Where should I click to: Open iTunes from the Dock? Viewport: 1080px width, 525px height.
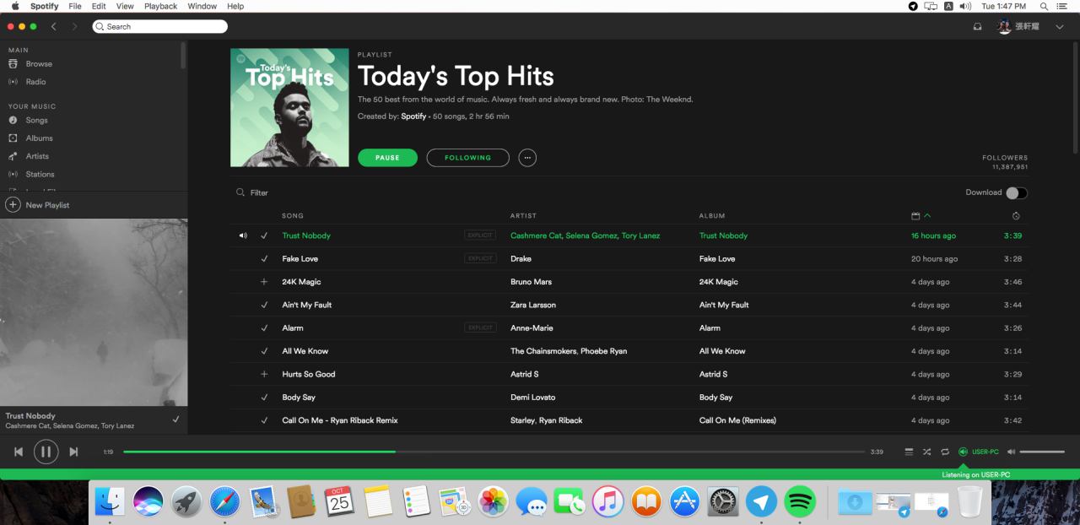(607, 502)
